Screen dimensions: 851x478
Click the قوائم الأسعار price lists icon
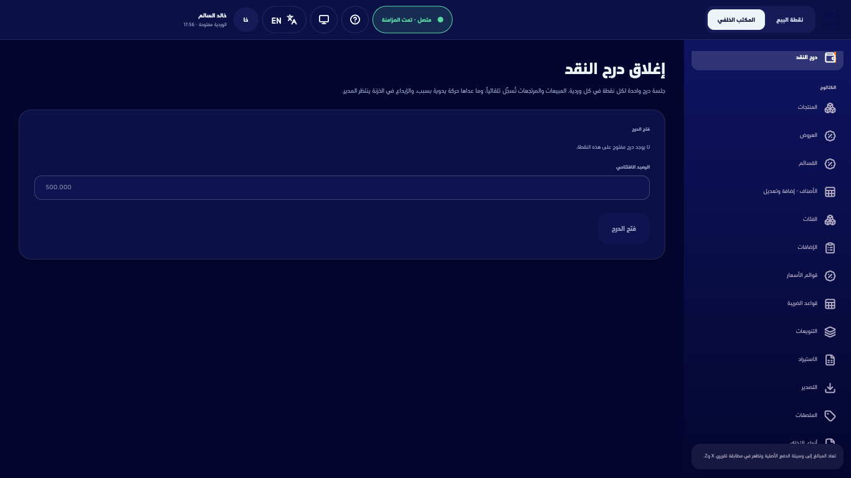pos(830,276)
